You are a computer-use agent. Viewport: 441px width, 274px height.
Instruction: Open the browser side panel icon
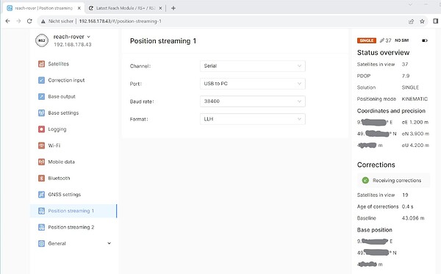[x=435, y=21]
